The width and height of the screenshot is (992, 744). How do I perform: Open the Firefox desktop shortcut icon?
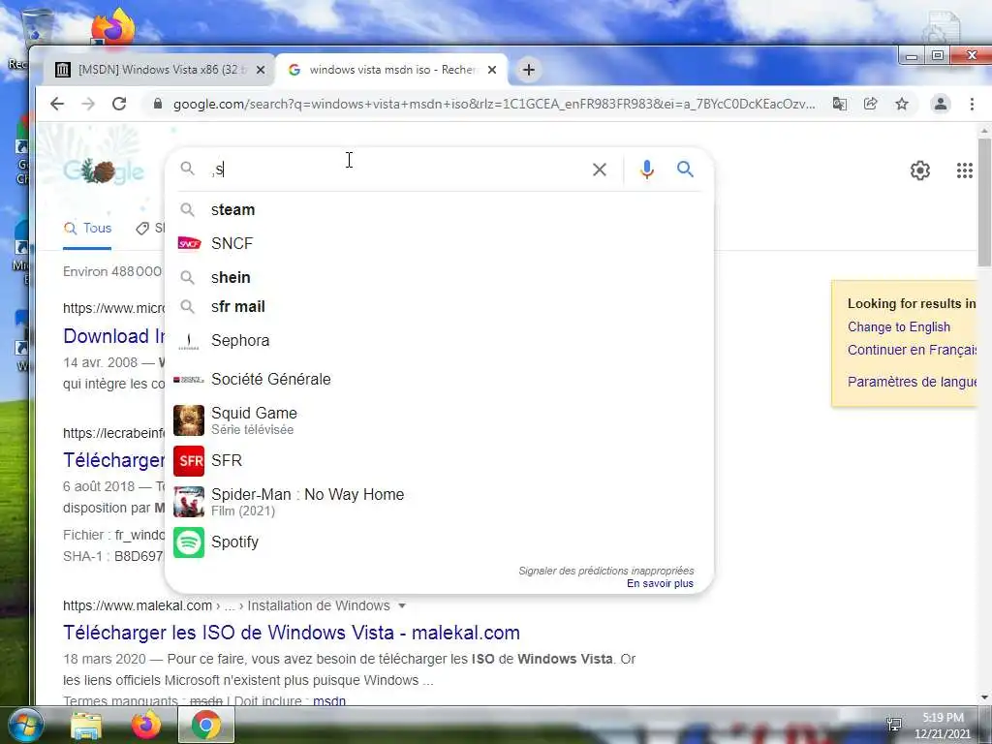point(112,26)
